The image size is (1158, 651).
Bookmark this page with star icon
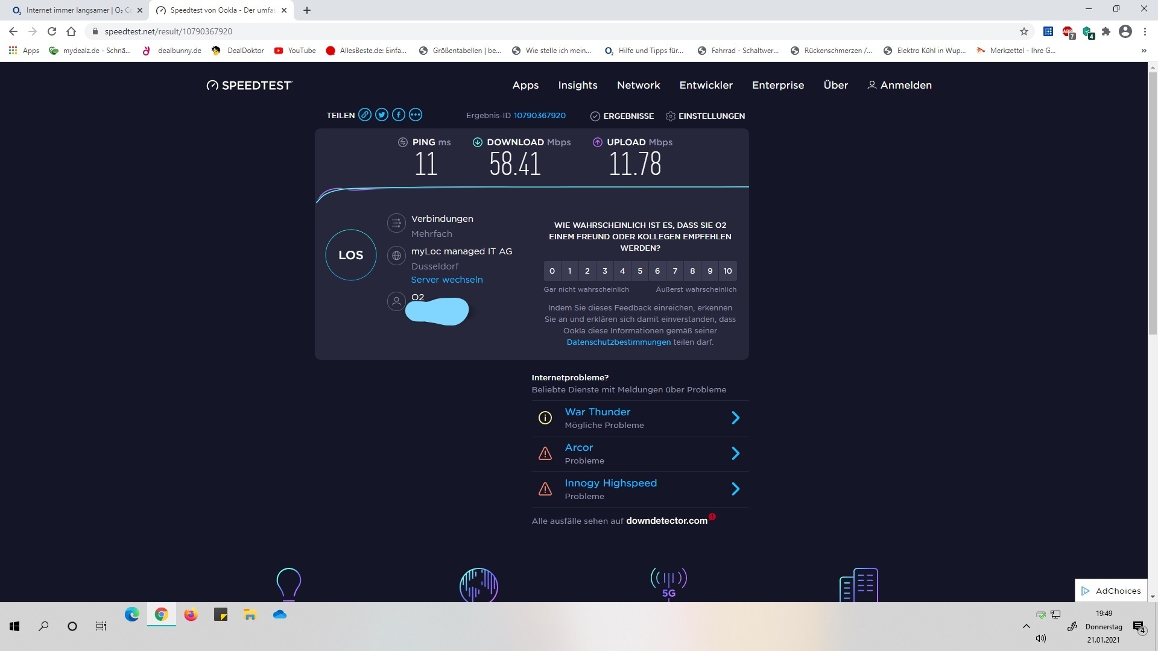(1024, 31)
